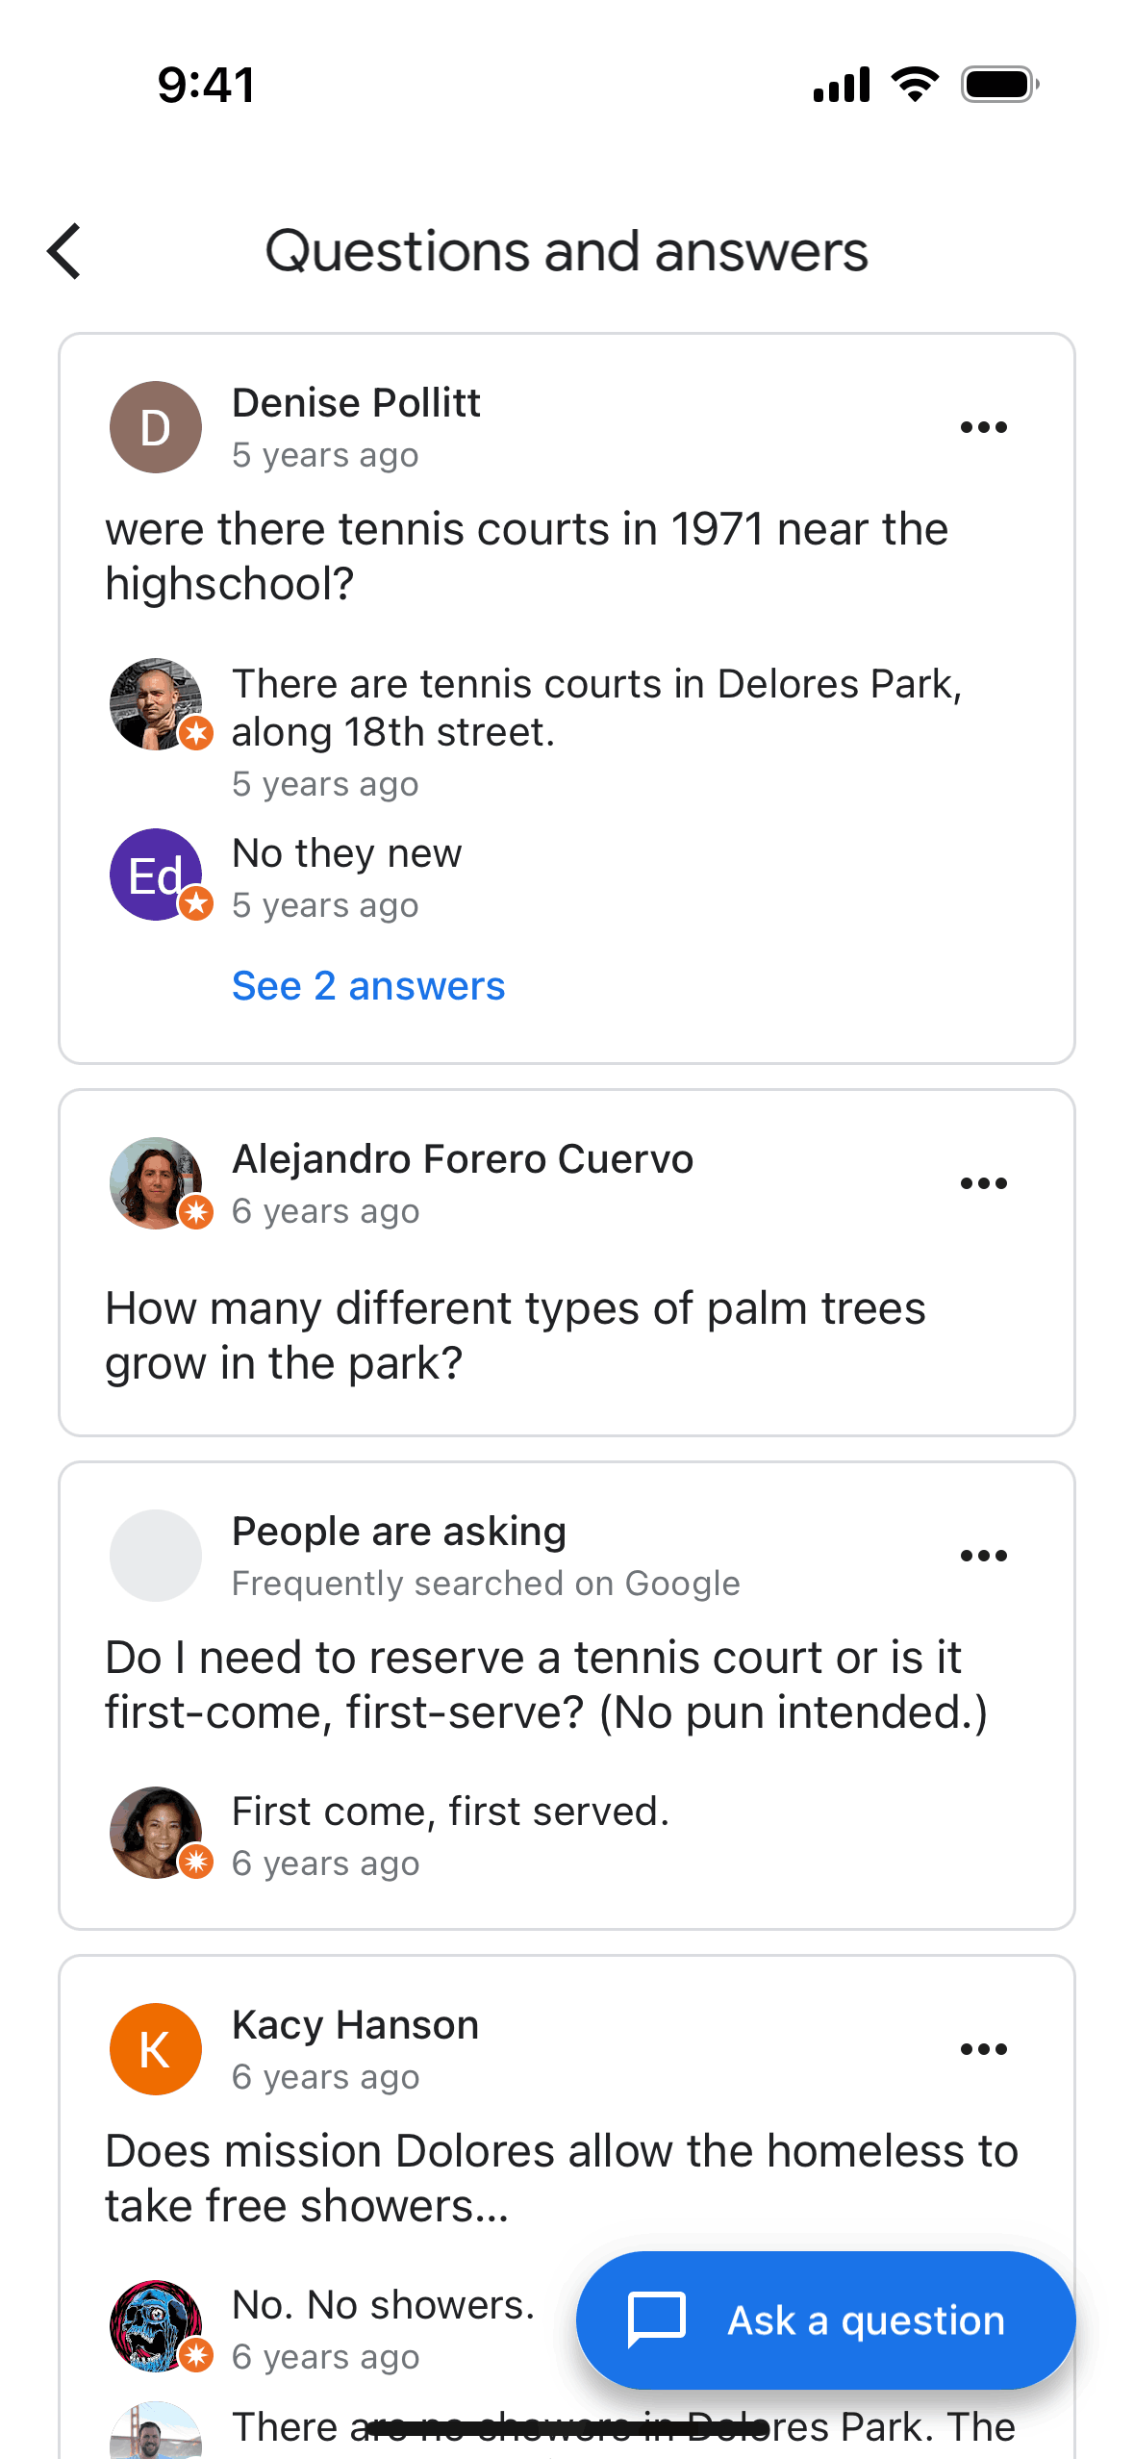
Task: Open more options on People are asking card
Action: pyautogui.click(x=983, y=1556)
